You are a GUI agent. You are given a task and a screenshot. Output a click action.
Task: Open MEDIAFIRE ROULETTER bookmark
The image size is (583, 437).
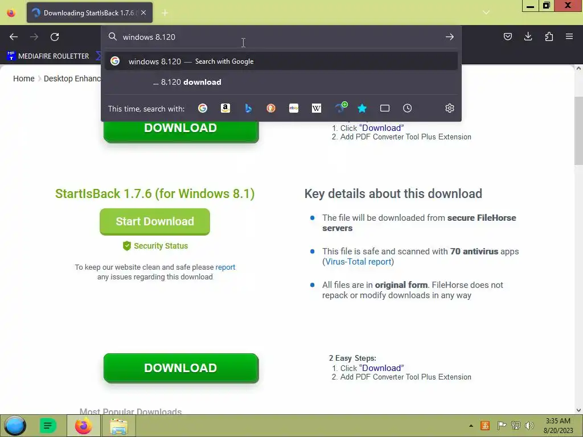coord(48,56)
